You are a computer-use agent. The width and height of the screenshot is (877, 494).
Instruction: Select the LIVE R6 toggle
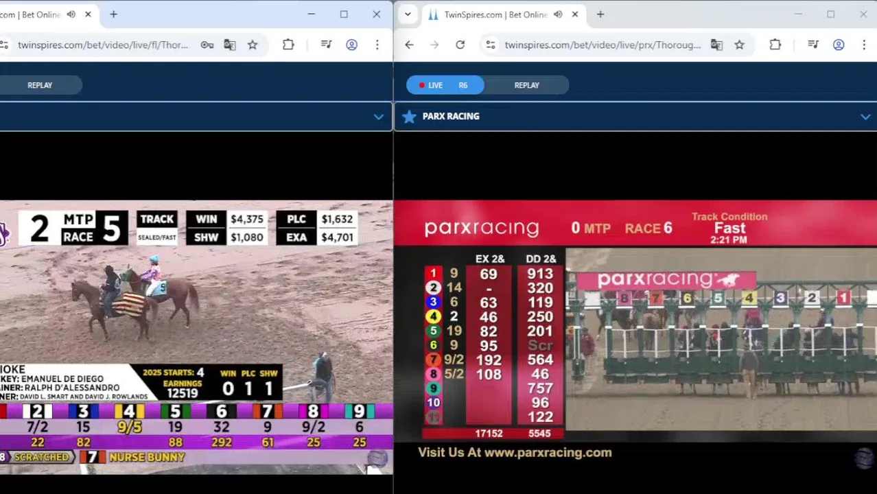(445, 85)
